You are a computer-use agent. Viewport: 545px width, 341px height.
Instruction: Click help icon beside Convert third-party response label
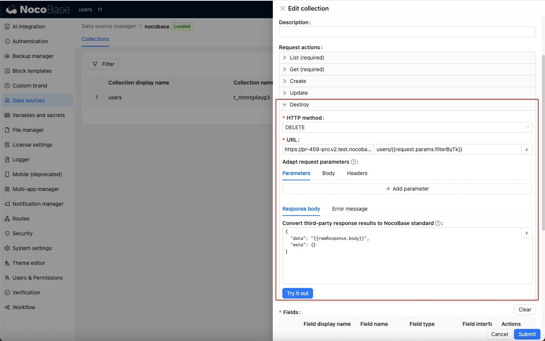tap(438, 223)
